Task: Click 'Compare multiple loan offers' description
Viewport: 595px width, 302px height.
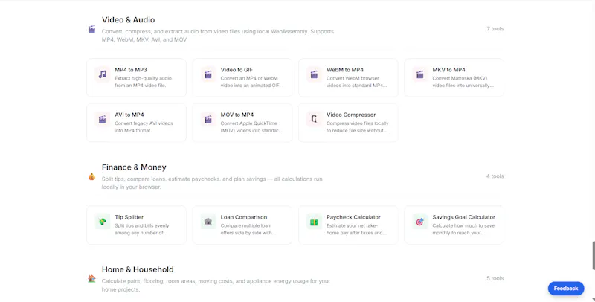Action: (248, 229)
